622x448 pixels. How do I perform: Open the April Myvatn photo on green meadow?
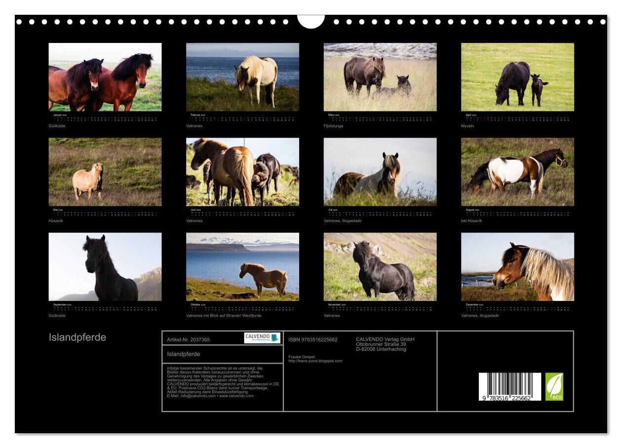pyautogui.click(x=517, y=77)
